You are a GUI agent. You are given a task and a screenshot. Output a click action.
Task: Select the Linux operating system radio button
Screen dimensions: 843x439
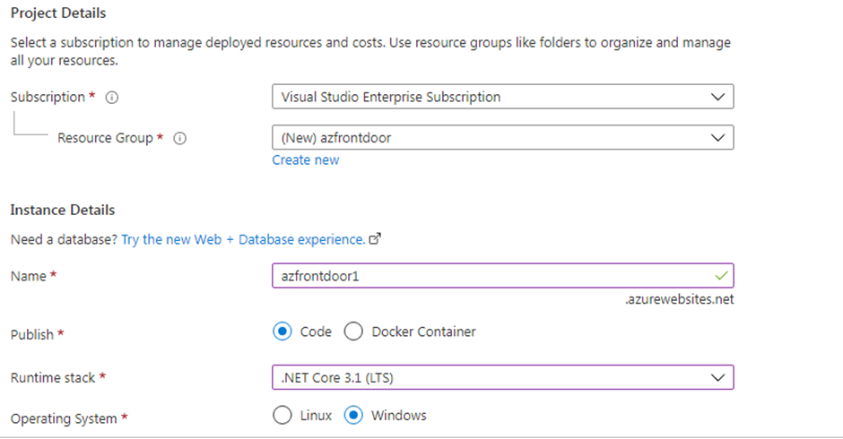[x=282, y=416]
